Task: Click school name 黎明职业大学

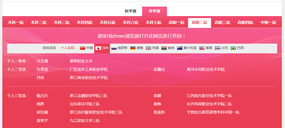Action: point(81,61)
